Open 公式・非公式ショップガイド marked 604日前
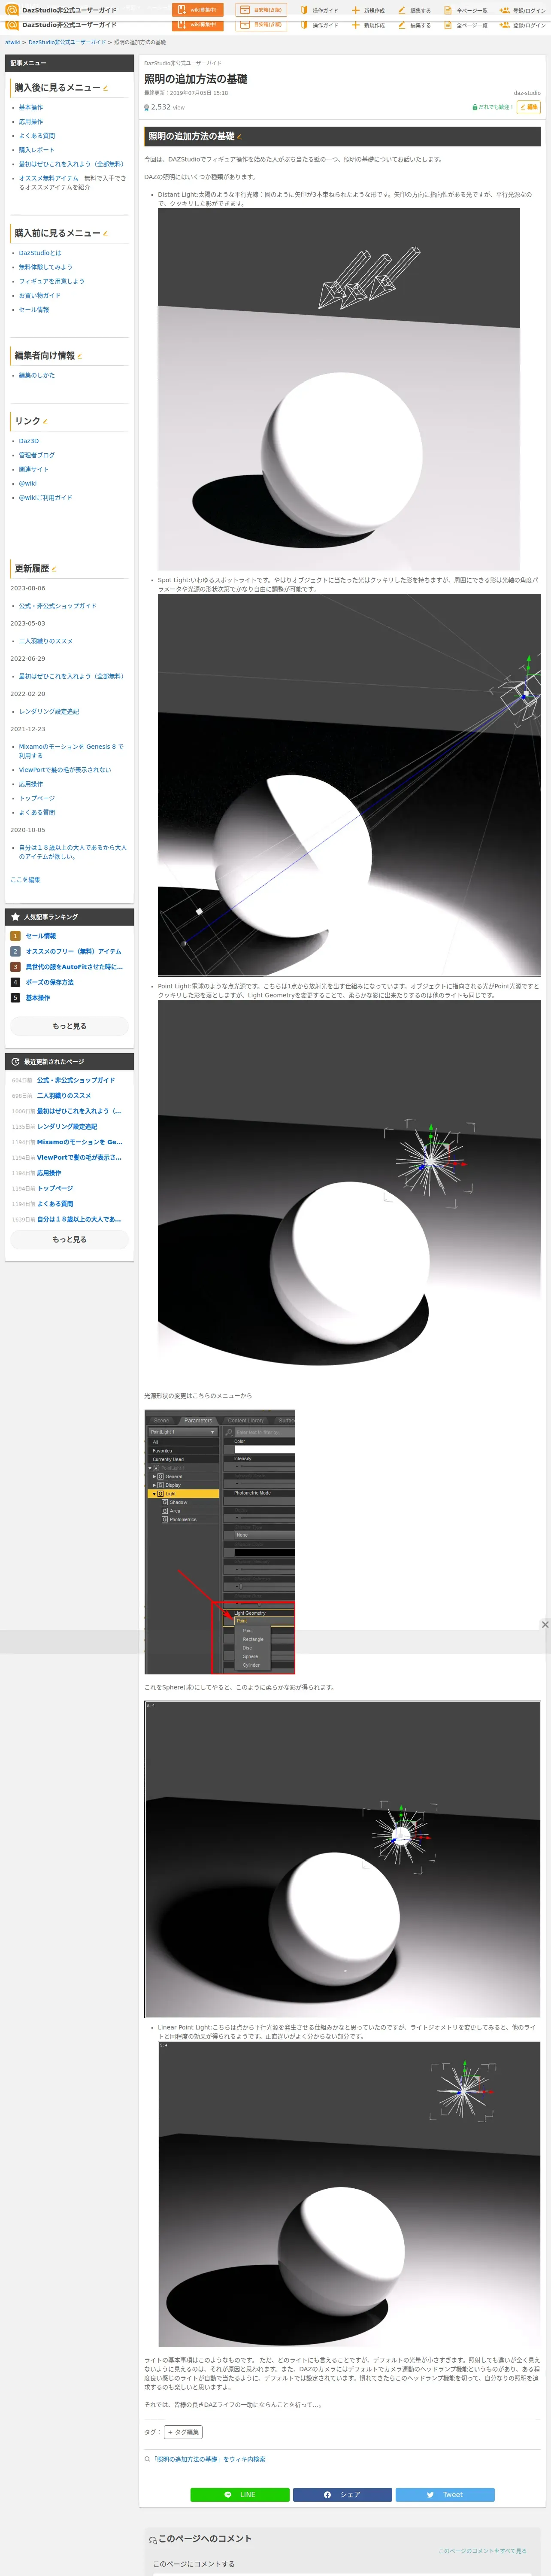Viewport: 551px width, 2576px height. click(76, 1080)
